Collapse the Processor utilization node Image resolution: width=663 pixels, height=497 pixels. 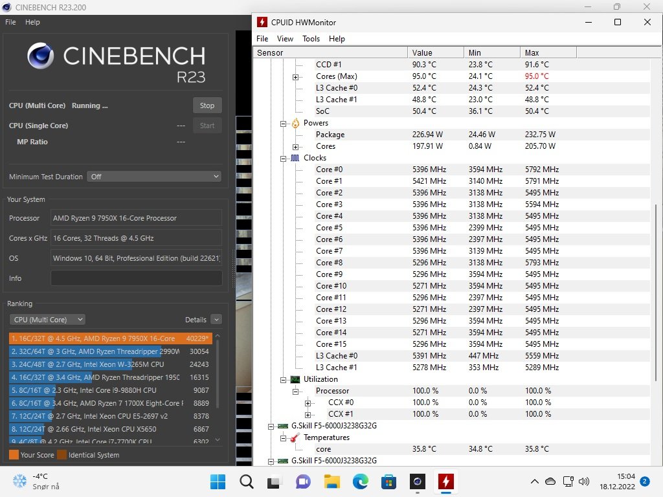295,392
